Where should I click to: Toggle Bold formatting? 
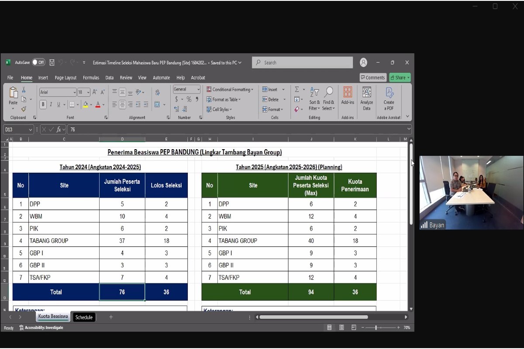(x=43, y=104)
